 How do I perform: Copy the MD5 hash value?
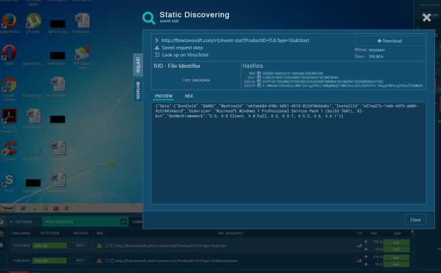click(259, 73)
